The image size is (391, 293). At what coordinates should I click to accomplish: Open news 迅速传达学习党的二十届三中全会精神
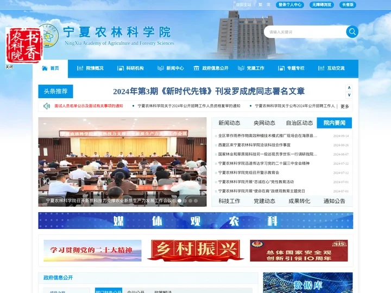(264, 163)
